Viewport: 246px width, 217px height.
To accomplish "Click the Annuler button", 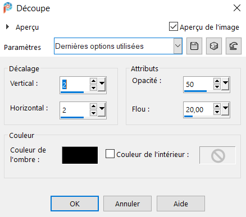I will tap(127, 204).
